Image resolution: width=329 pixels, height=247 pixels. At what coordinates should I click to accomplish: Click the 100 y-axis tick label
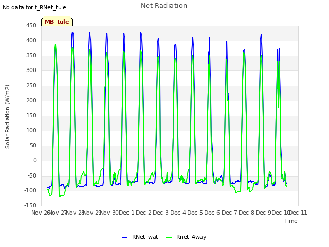pos(31,130)
